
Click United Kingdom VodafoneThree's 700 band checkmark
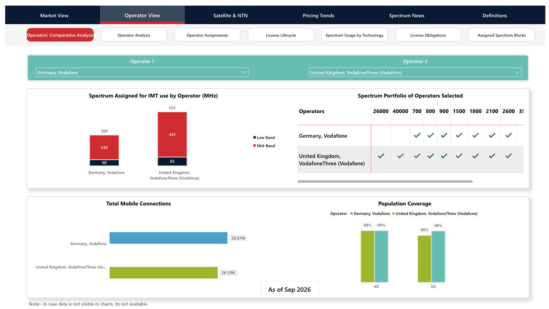click(417, 156)
